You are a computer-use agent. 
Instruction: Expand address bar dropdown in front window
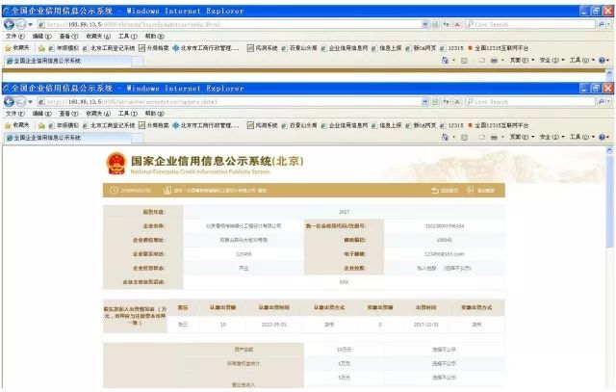tap(425, 102)
